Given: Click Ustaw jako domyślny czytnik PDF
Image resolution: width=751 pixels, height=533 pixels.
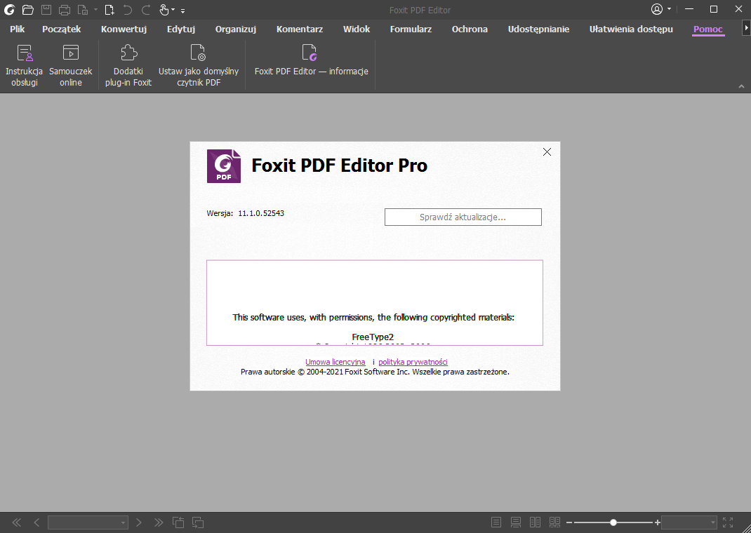Looking at the screenshot, I should 199,65.
